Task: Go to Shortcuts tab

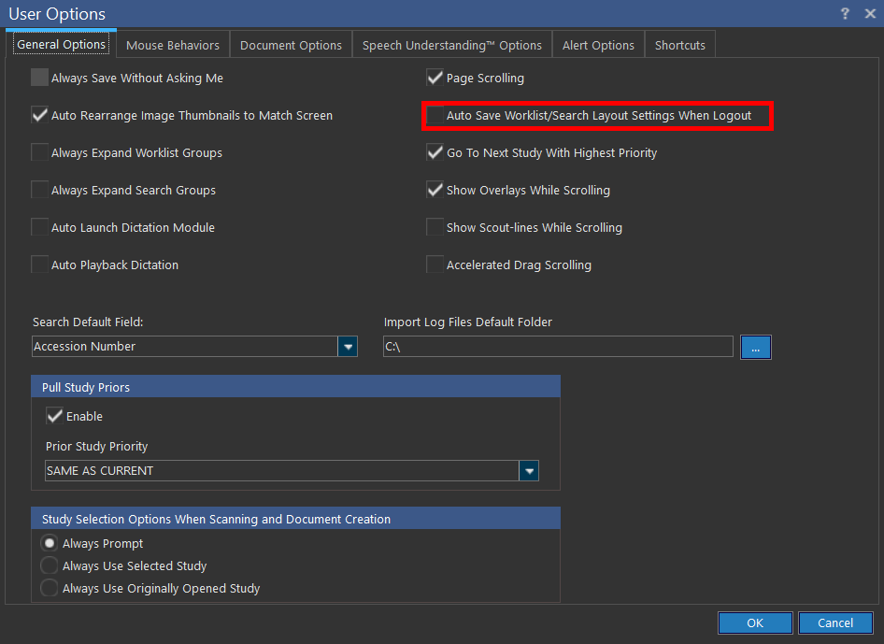Action: tap(679, 45)
